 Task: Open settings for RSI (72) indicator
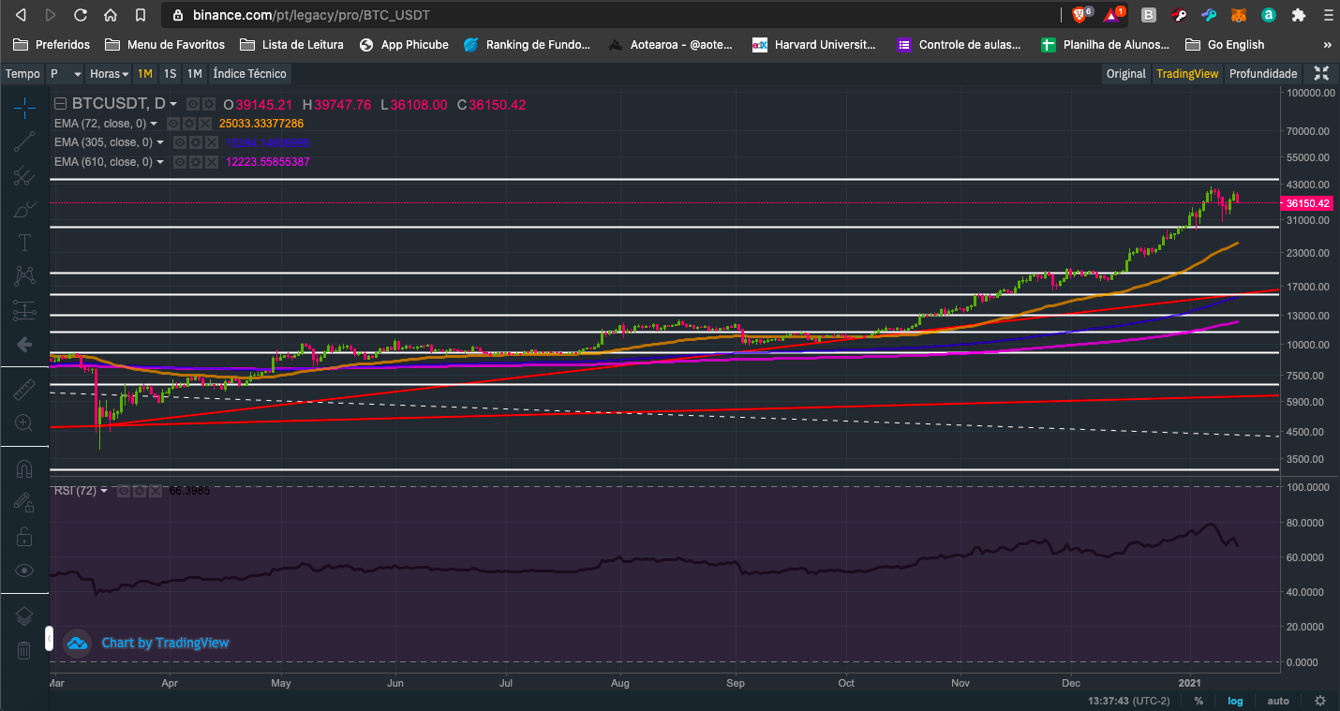click(139, 491)
